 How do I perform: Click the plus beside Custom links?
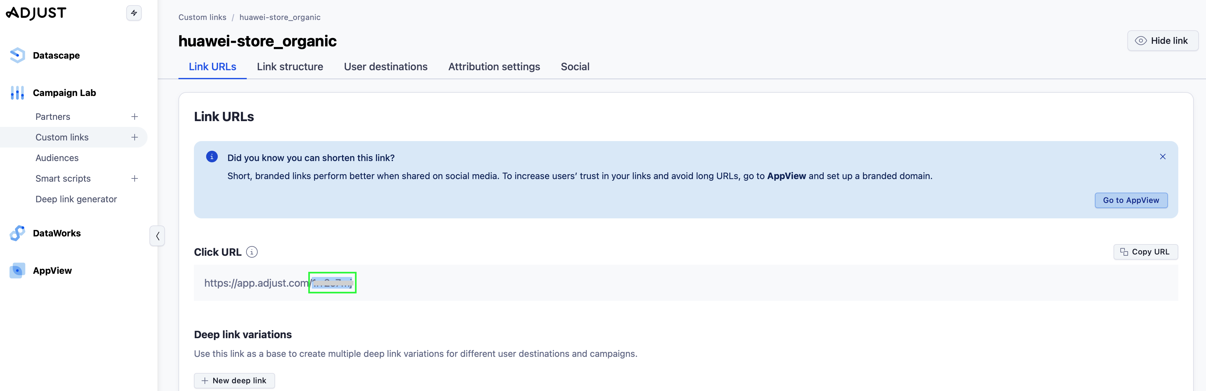[x=134, y=137]
